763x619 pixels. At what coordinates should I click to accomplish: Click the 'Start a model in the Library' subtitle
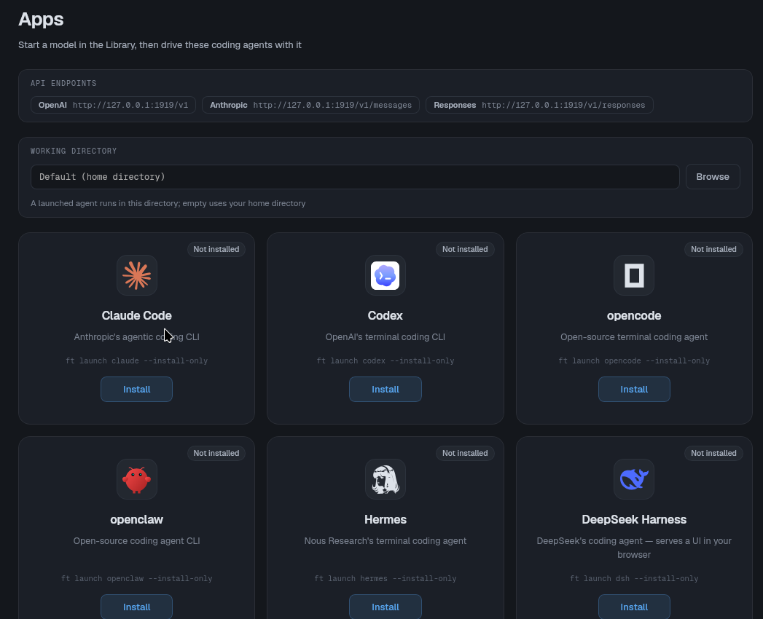coord(160,44)
